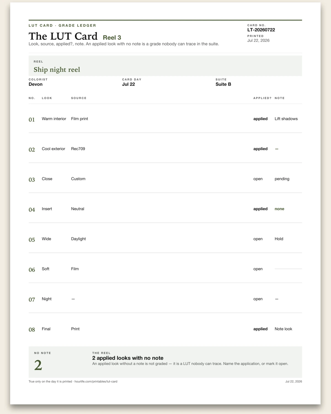The image size is (331, 414).
Task: Select the Warm interior look row
Action: [x=165, y=119]
